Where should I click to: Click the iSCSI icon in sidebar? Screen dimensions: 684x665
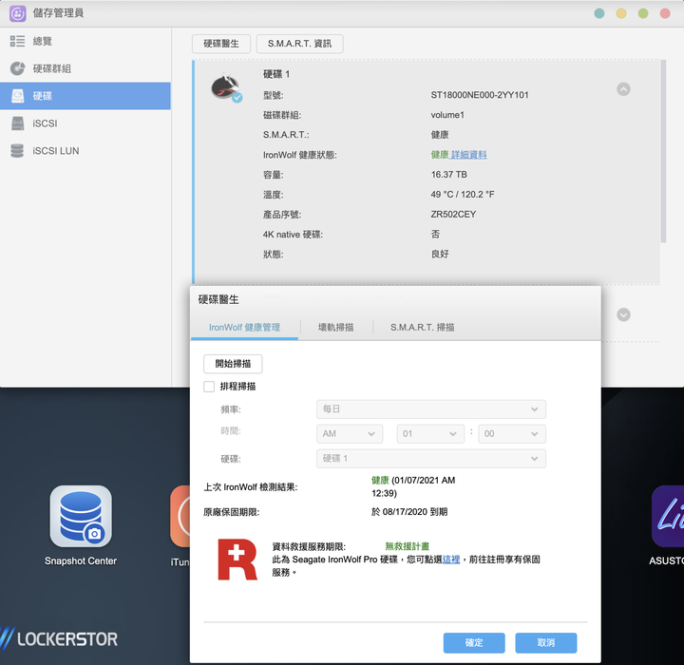pos(17,123)
